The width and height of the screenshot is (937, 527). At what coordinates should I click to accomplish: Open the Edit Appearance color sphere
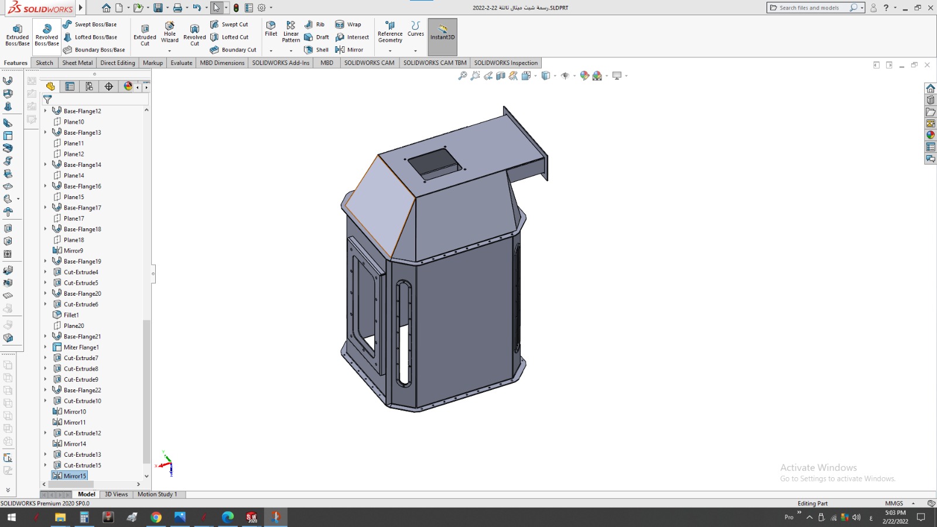click(584, 76)
